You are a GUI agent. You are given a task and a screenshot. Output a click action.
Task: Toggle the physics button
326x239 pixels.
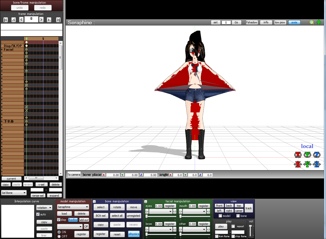pos(134,234)
